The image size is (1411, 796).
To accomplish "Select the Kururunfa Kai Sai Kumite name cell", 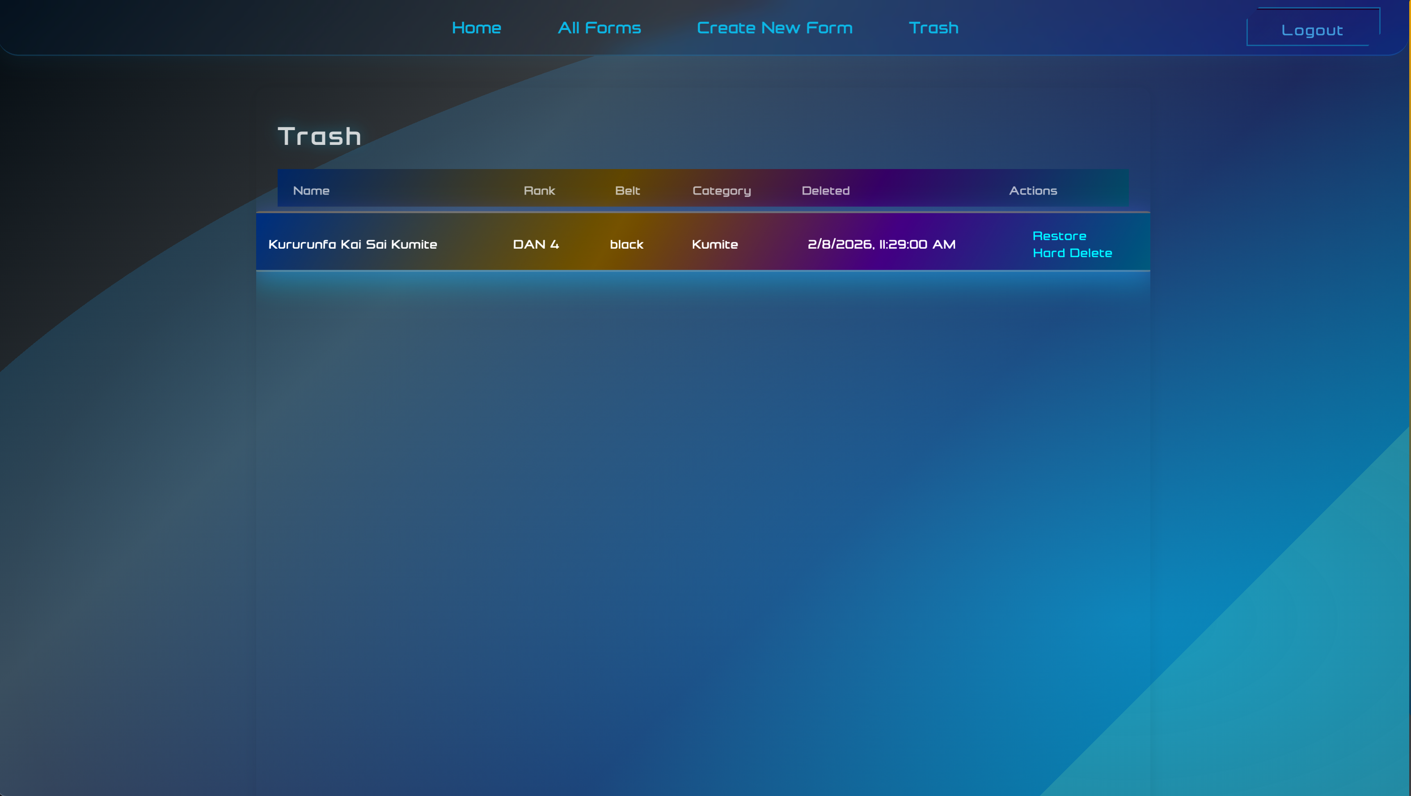I will tap(352, 244).
